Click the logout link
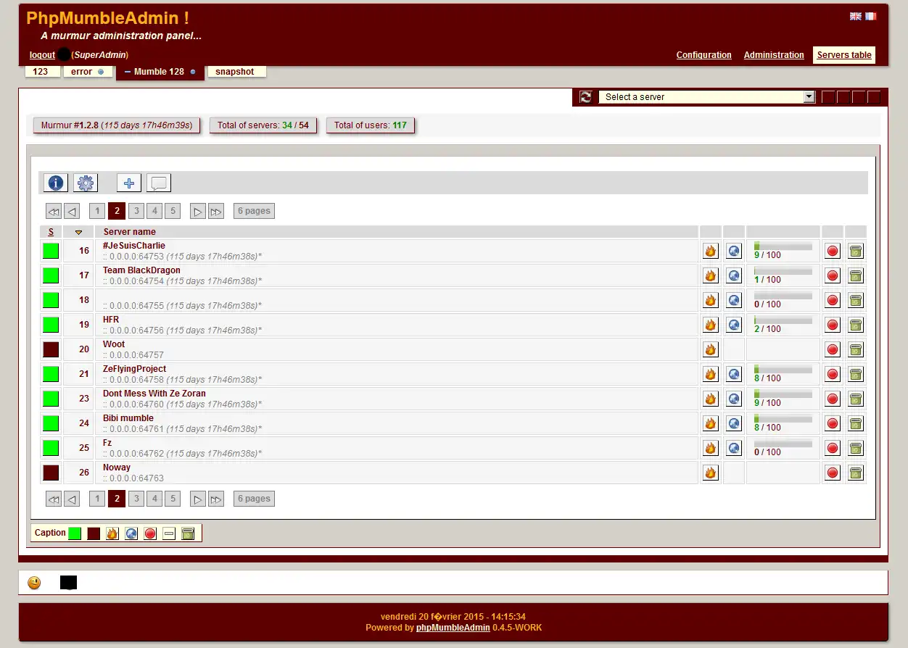The height and width of the screenshot is (648, 908). click(42, 55)
